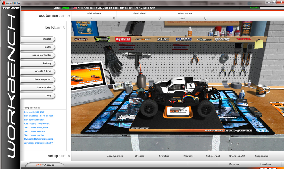The height and width of the screenshot is (169, 284).
Task: Click the TRF brand logo
Action: (163, 39)
